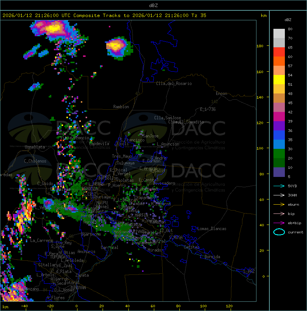Pick the bright yellow 54 dBZ swatch
Image resolution: width=307 pixels, height=311 pixels.
click(x=279, y=79)
